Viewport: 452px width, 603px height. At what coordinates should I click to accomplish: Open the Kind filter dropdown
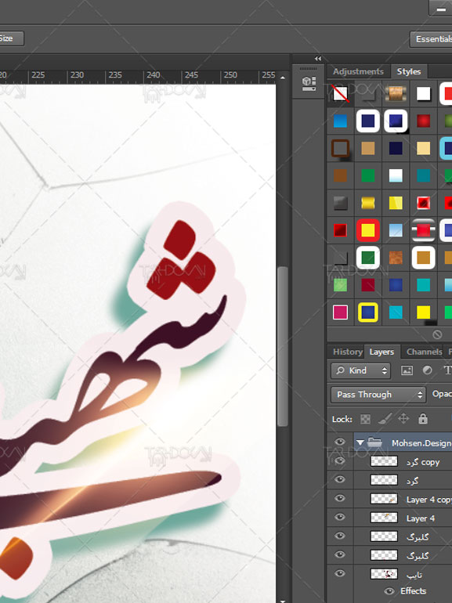point(360,370)
